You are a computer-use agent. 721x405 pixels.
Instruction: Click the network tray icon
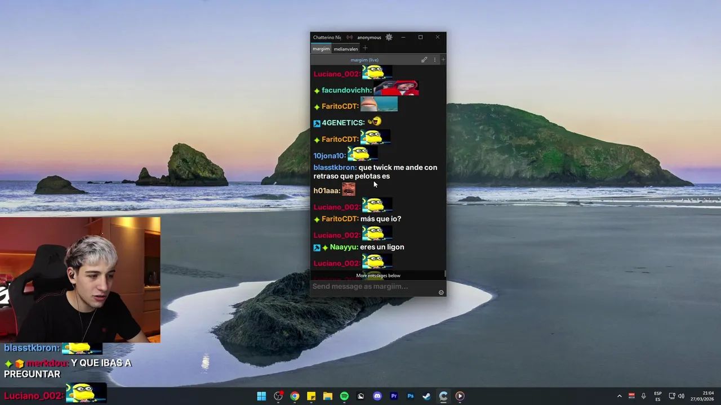point(672,396)
